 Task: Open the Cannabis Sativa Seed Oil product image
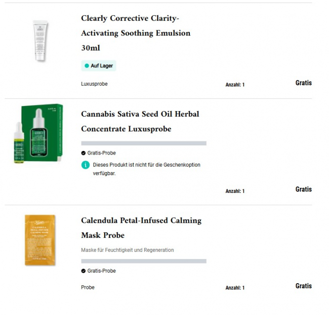(38, 134)
